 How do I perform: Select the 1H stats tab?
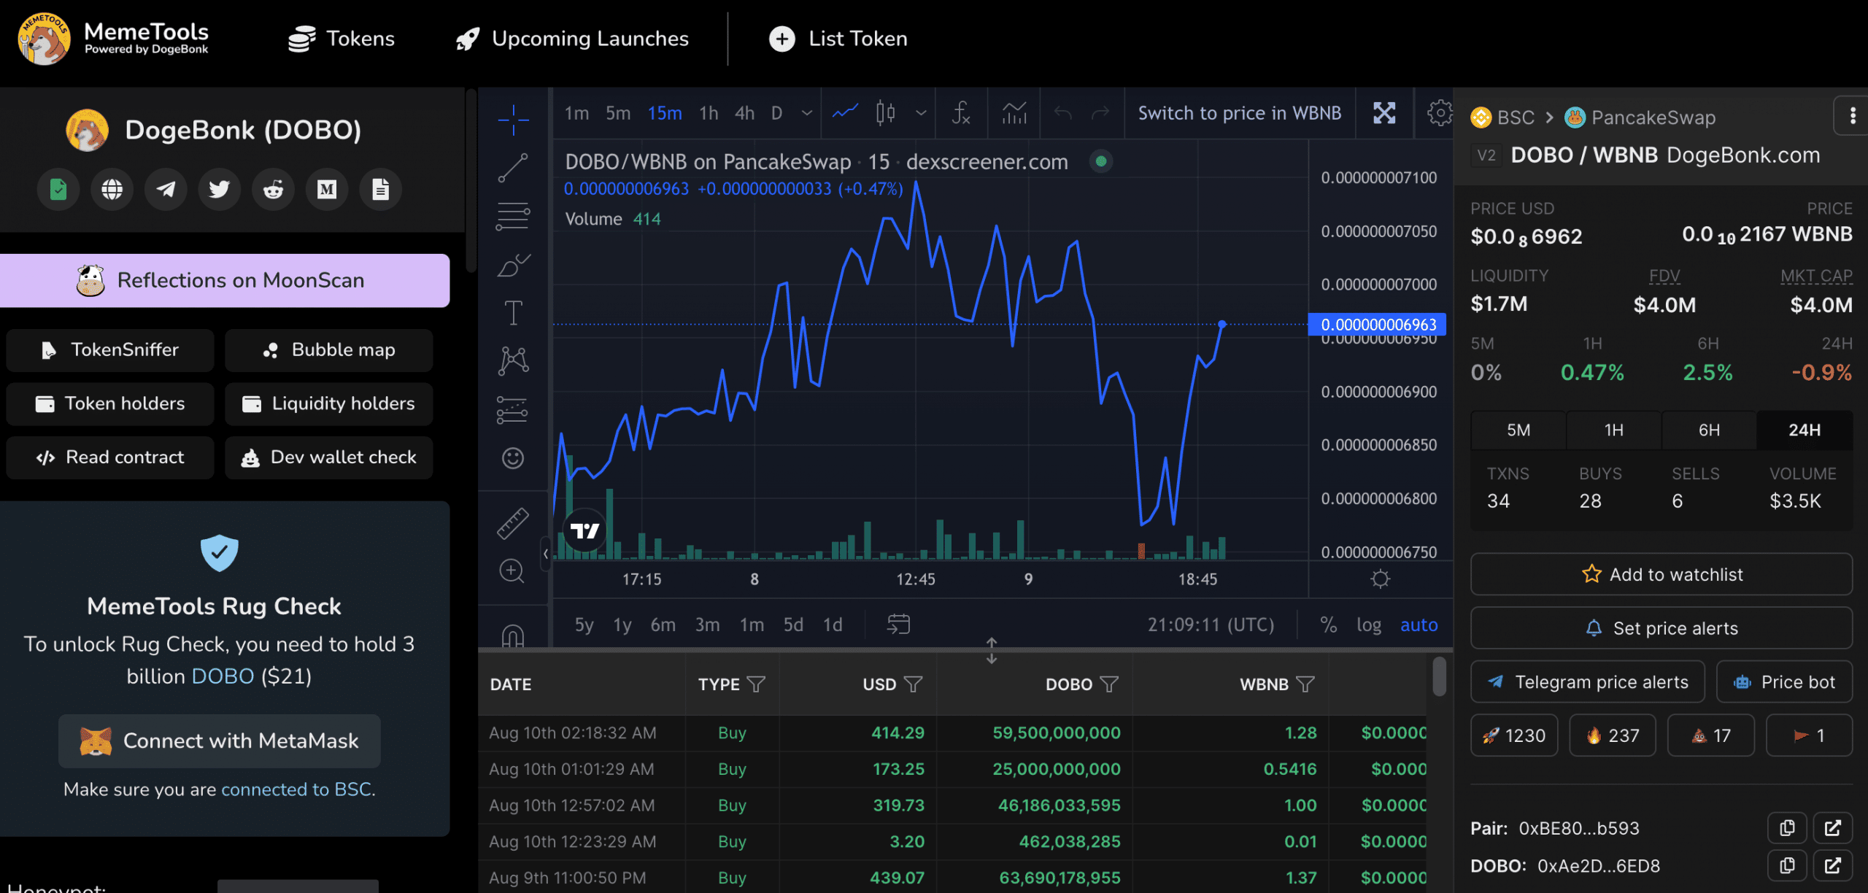[x=1614, y=430]
